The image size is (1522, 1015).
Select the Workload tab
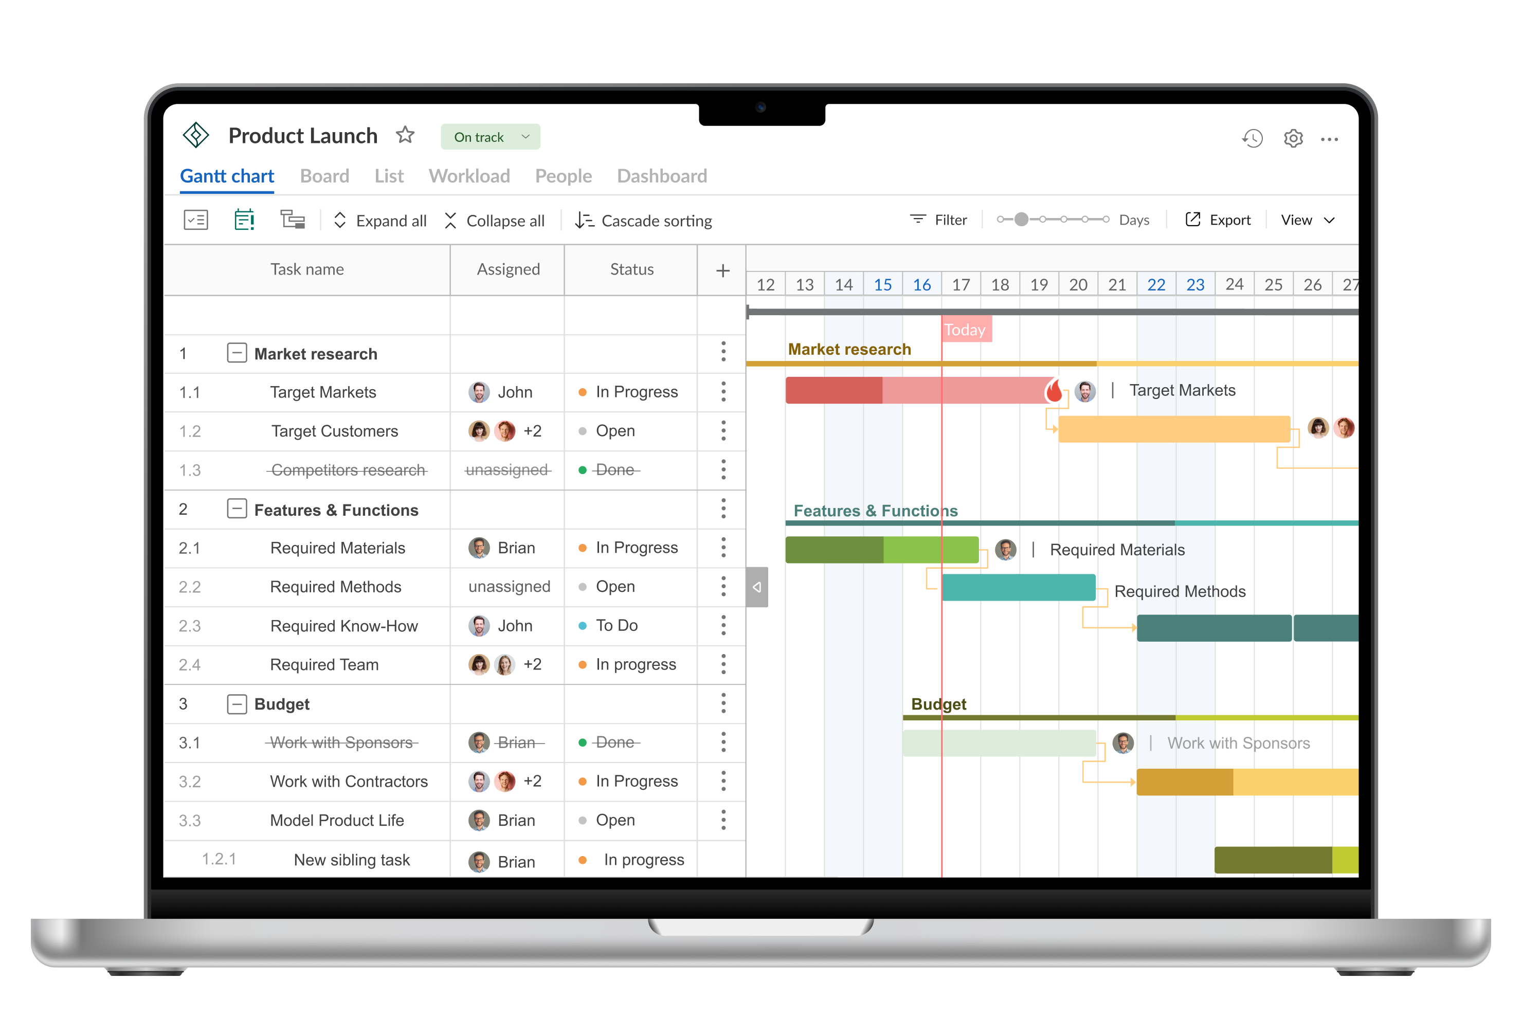[468, 175]
